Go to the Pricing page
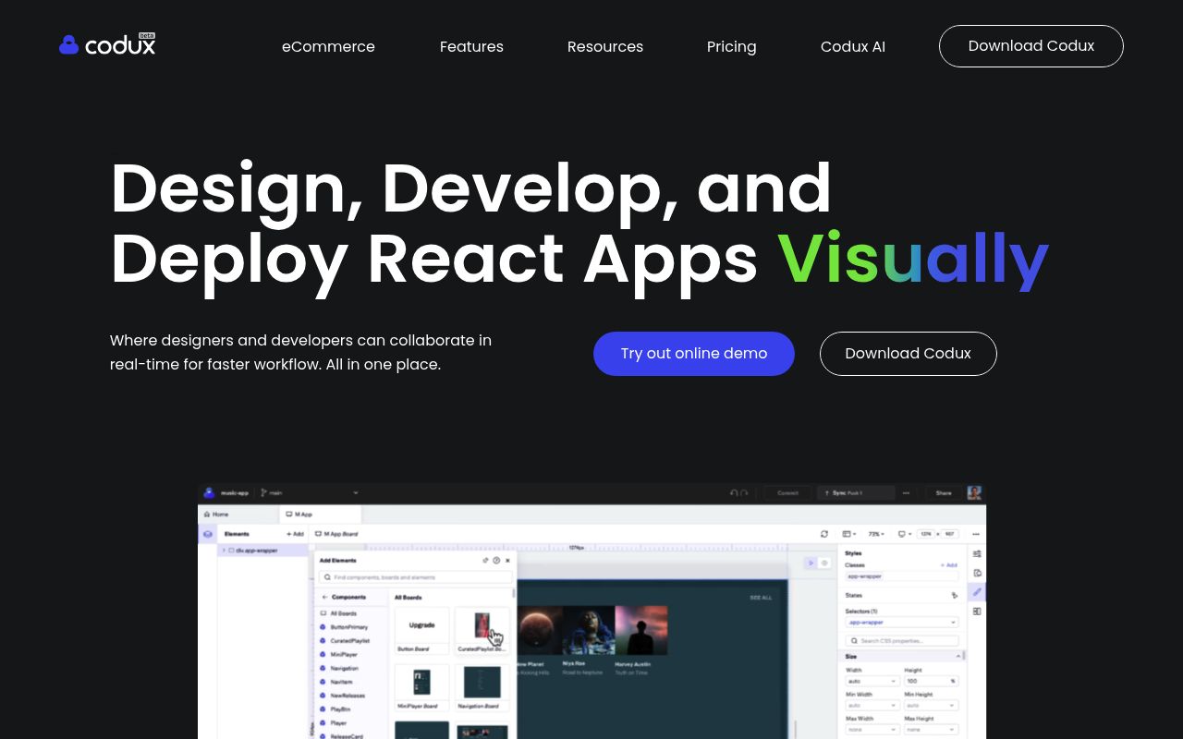The height and width of the screenshot is (739, 1183). pyautogui.click(x=732, y=46)
